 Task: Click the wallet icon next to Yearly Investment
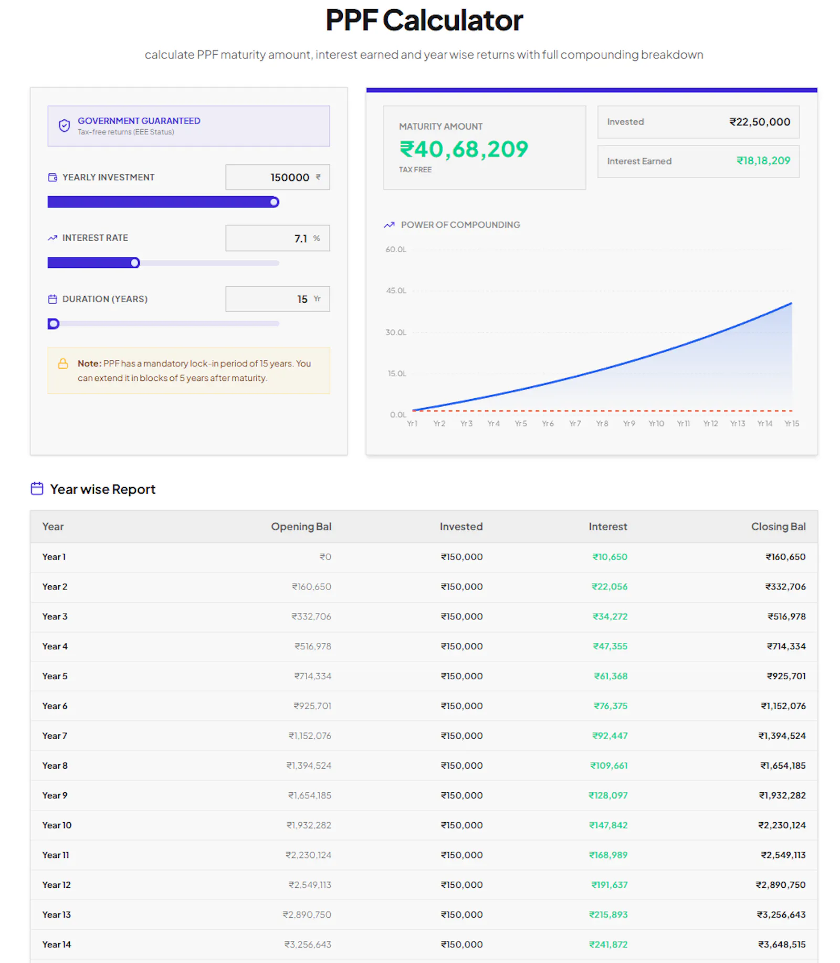52,178
